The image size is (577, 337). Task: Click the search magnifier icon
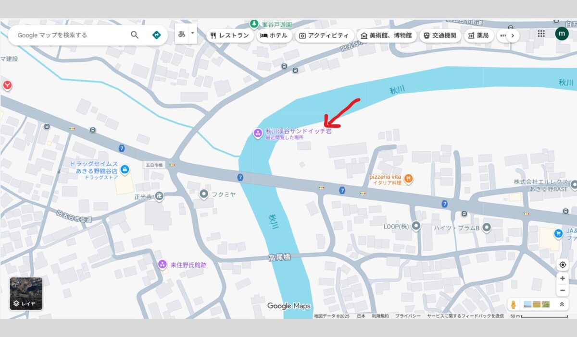(x=135, y=35)
